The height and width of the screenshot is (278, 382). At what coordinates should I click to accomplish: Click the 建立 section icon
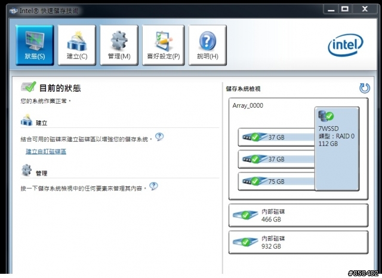26,120
